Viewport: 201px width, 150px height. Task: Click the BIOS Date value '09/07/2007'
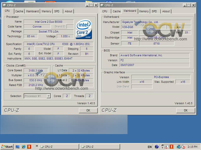coord(155,65)
